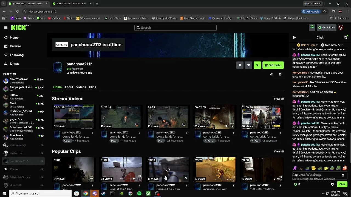Open options for the 23 hours ago video

[186, 133]
